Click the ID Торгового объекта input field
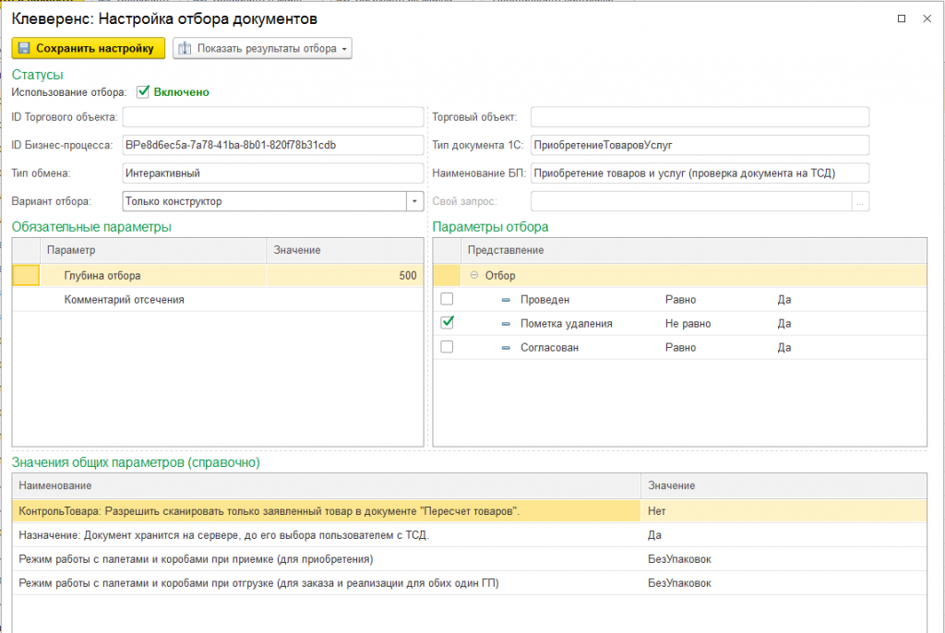945x633 pixels. [273, 117]
